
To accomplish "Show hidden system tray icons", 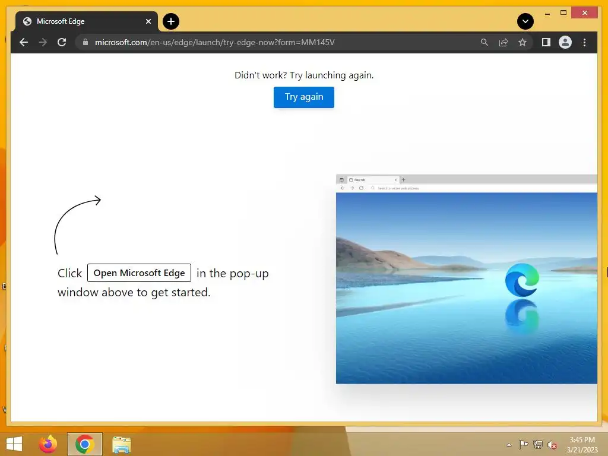I will pyautogui.click(x=509, y=445).
